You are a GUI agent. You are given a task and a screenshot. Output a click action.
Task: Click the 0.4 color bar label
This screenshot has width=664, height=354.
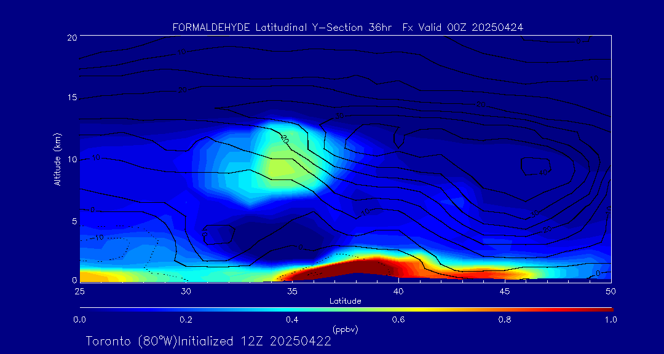click(x=293, y=320)
